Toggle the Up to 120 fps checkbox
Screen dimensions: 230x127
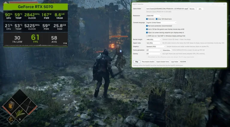click(x=147, y=29)
